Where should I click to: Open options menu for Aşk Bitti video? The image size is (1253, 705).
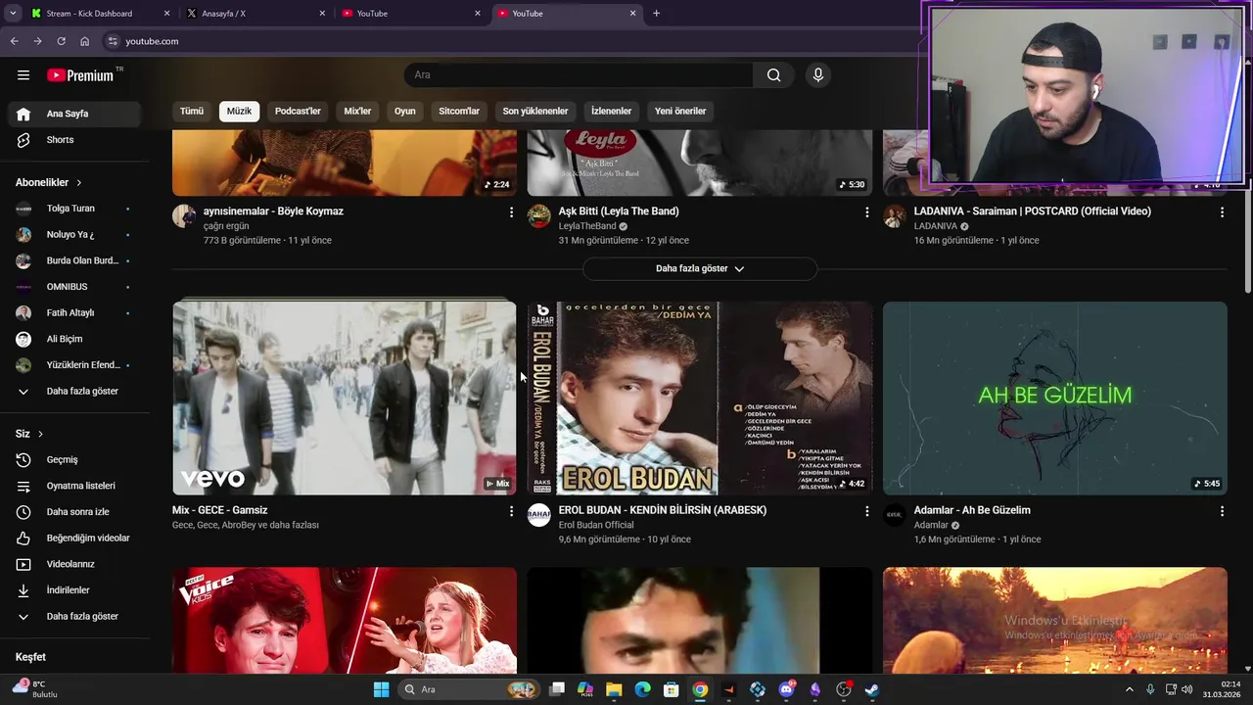(x=866, y=211)
